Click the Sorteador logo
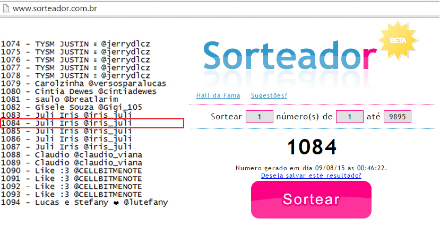The image size is (440, 227). 290,56
